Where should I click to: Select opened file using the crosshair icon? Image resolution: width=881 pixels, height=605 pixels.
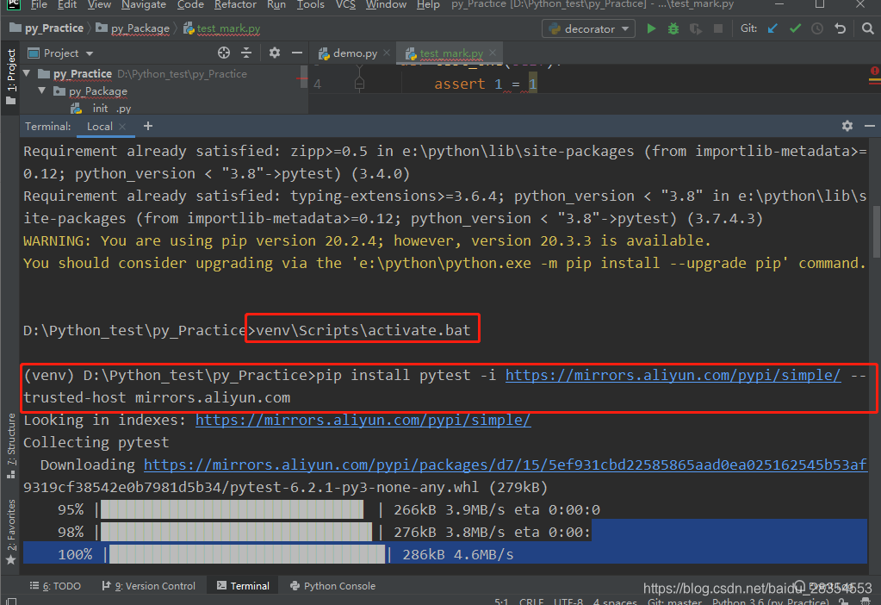click(x=223, y=53)
